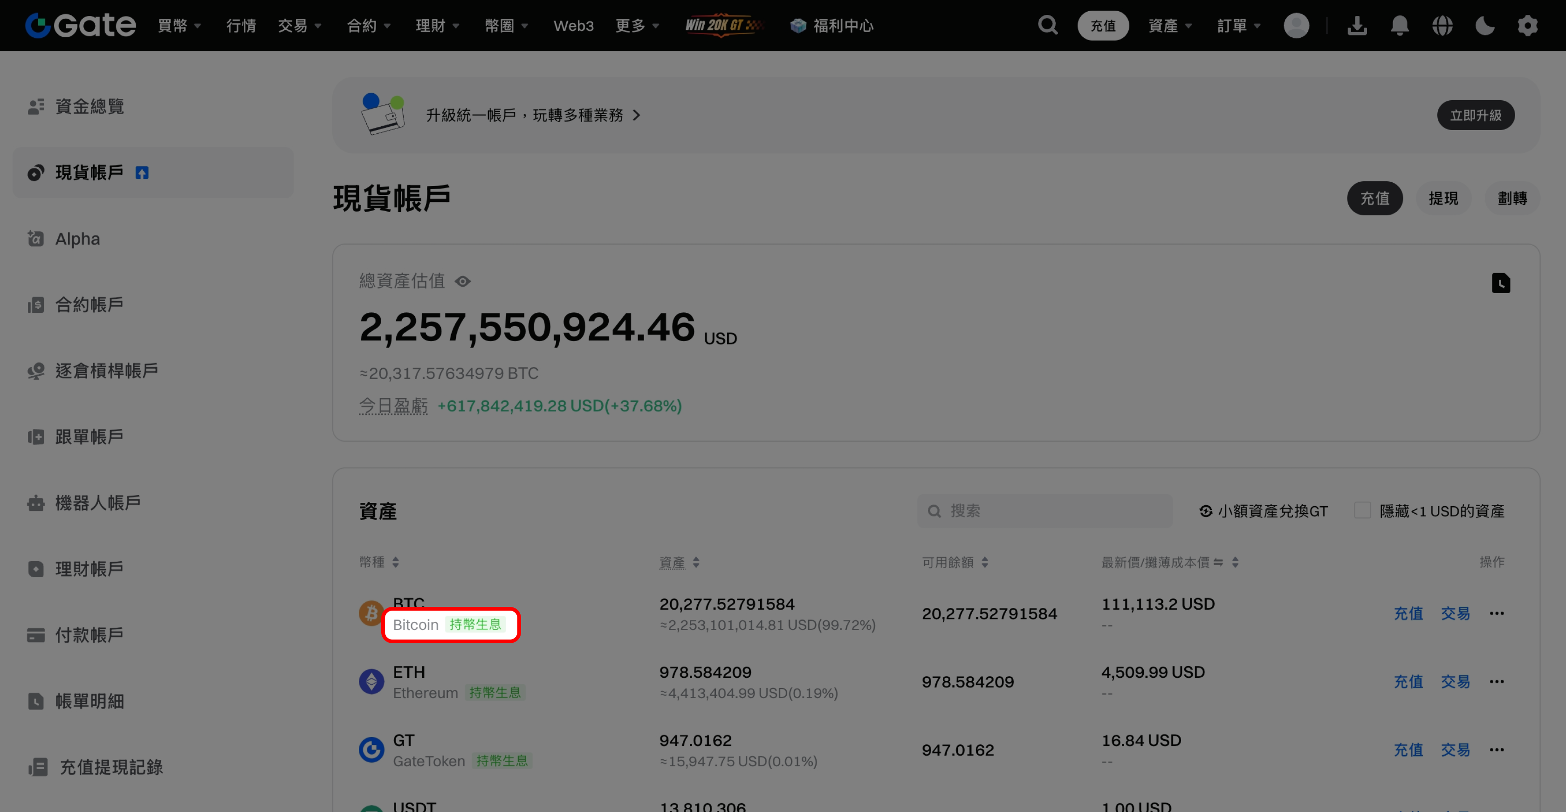Open asset history clock document icon

(x=1500, y=283)
